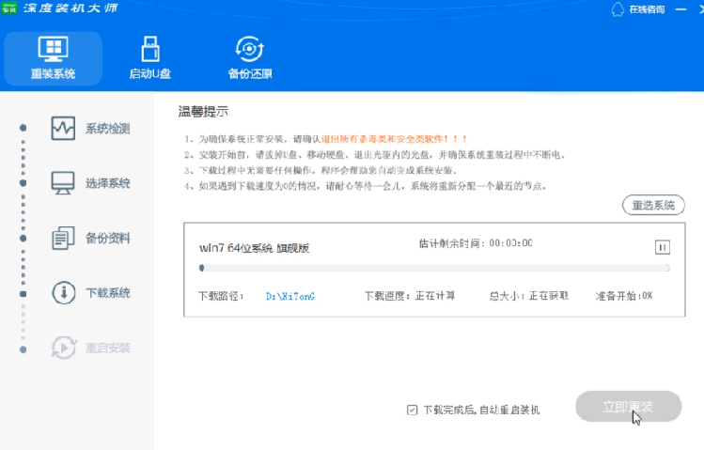Switch to the 备份还原 tab
704x450 pixels.
click(x=249, y=57)
